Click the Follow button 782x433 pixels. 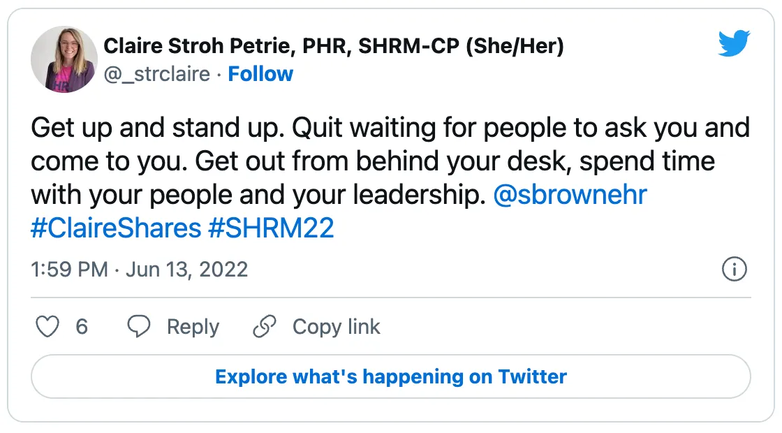point(260,73)
